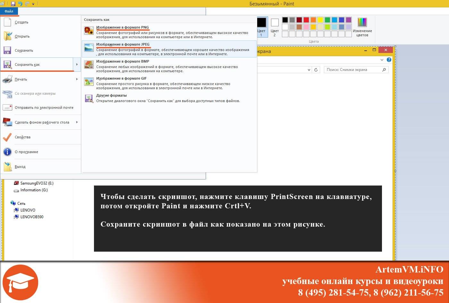Click the magnifier icon in Explorer search box

[384, 70]
